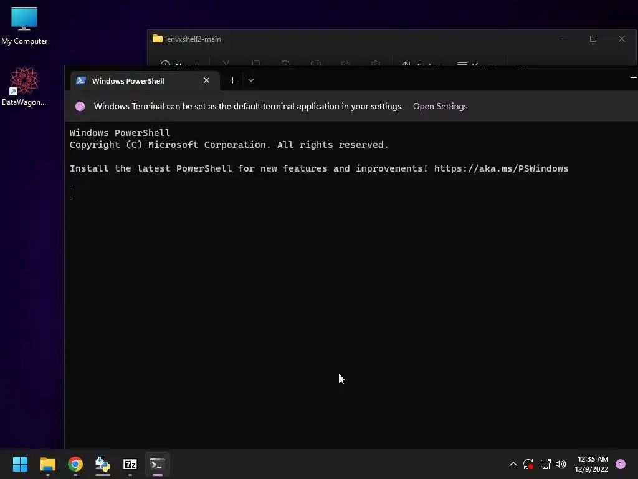Image resolution: width=638 pixels, height=479 pixels.
Task: Open the volume control tray icon
Action: point(561,464)
